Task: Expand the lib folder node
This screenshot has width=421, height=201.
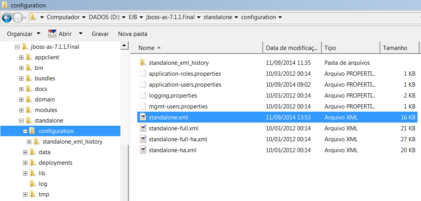Action: pyautogui.click(x=25, y=173)
